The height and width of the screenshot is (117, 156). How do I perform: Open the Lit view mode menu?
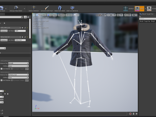click(x=49, y=15)
